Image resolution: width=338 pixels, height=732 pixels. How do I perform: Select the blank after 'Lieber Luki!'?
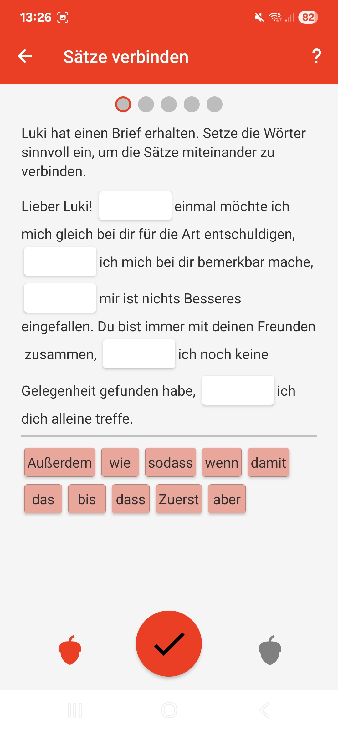(135, 206)
